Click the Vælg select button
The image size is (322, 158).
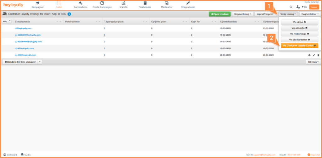(5, 21)
